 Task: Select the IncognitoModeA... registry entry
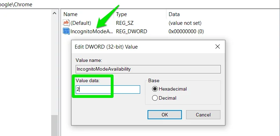92,31
